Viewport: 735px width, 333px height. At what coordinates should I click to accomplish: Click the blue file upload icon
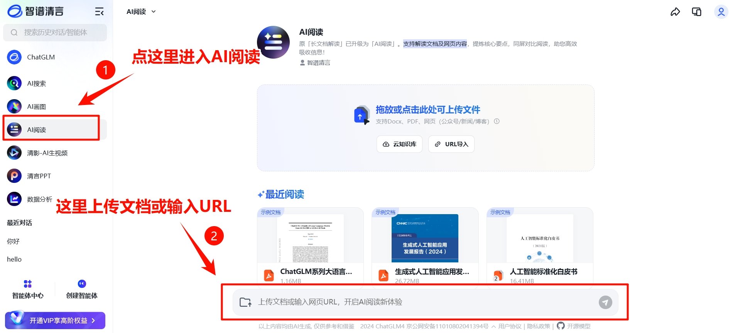click(x=362, y=115)
